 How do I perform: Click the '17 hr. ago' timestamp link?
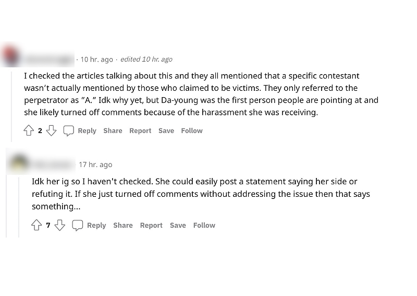95,164
